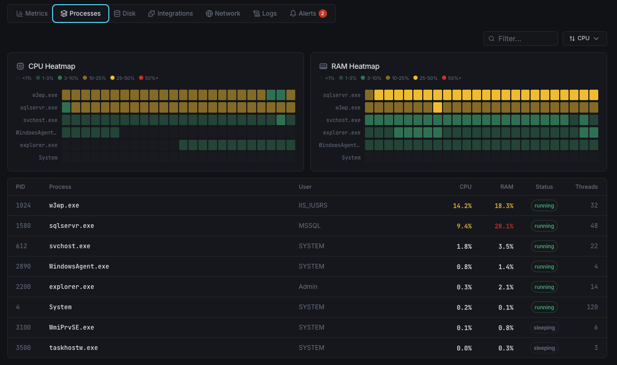Screen dimensions: 617x365
Task: Click the Logs icon
Action: [256, 14]
